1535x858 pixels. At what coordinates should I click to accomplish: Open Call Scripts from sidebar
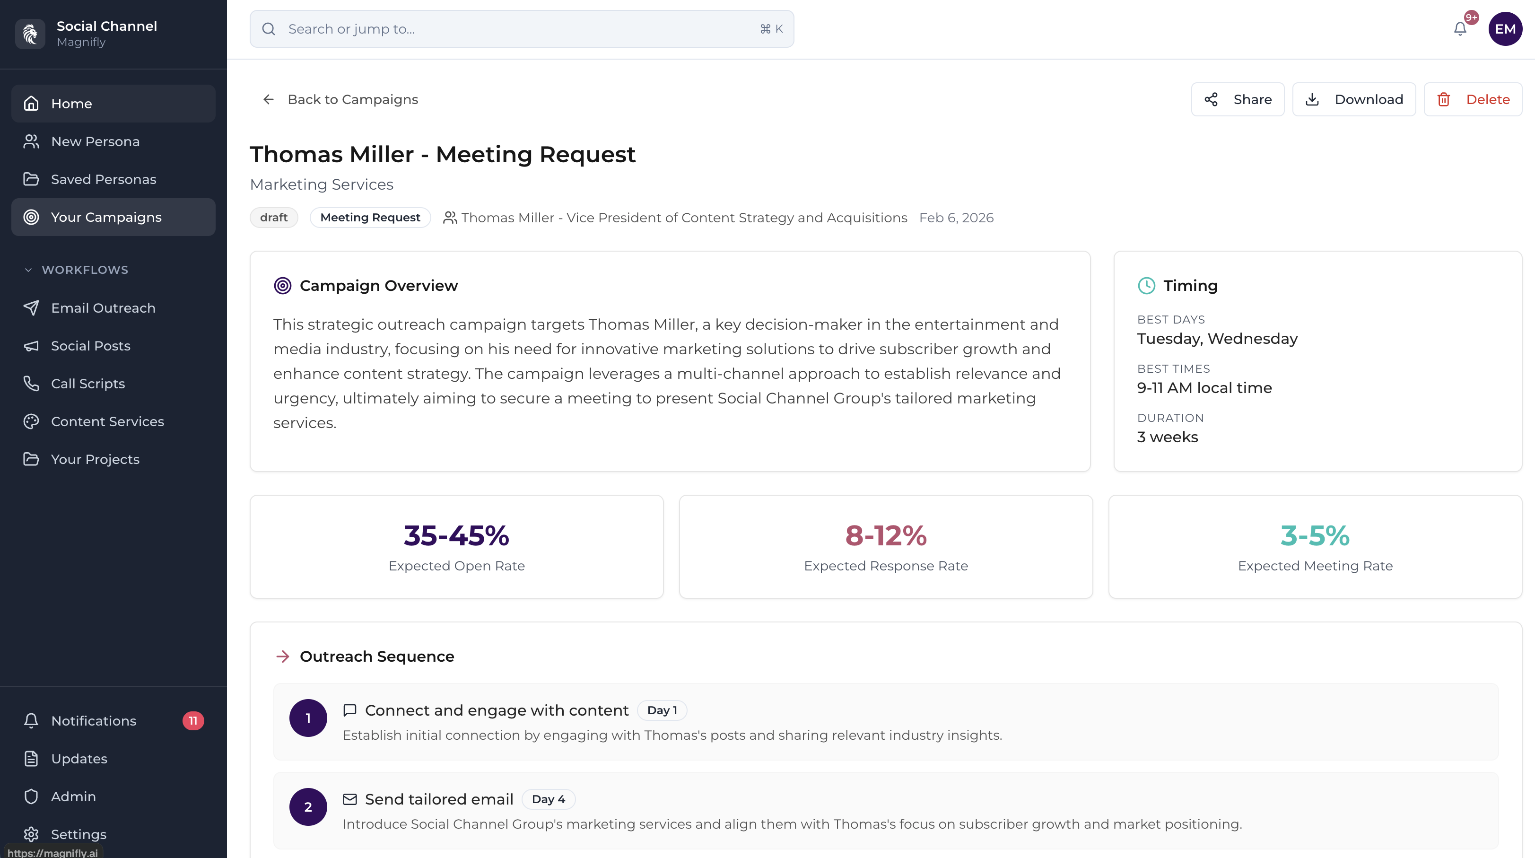tap(87, 384)
